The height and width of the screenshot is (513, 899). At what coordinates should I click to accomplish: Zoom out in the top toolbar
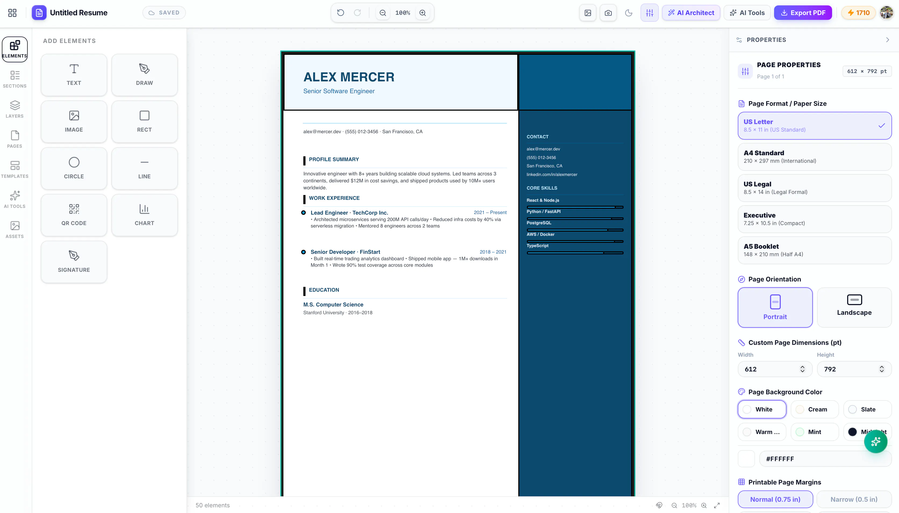coord(383,13)
